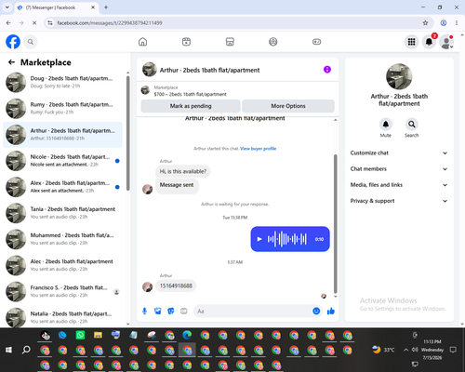Viewport: 465px width, 372px height.
Task: Open Alex's unread conversation
Action: click(62, 187)
